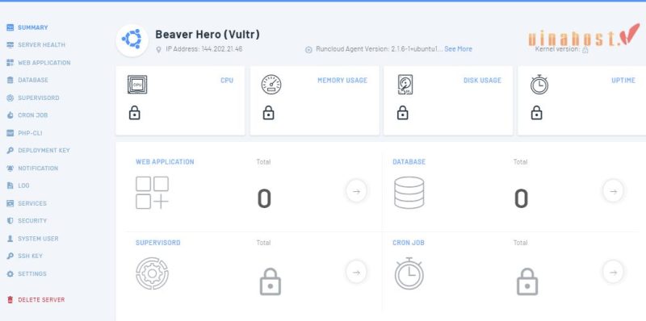
Task: Go to Server Health in sidebar
Action: 36,45
